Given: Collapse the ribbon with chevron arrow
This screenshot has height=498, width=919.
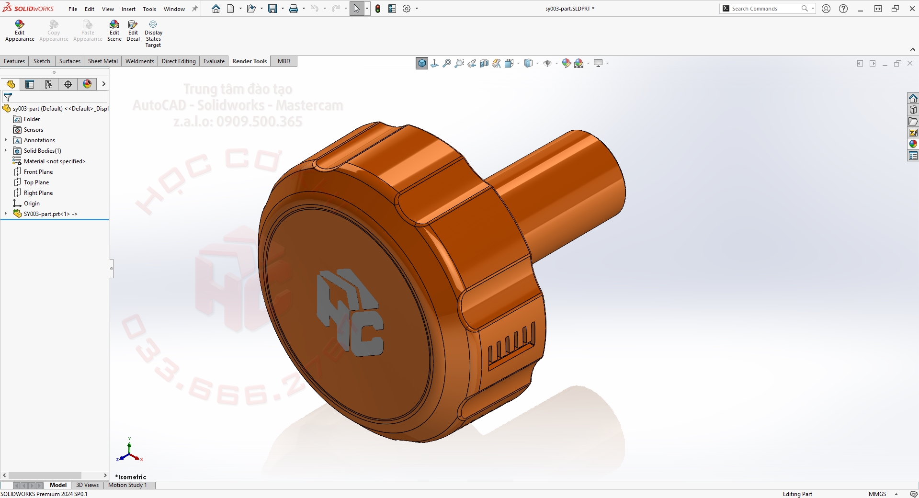Looking at the screenshot, I should (x=912, y=50).
